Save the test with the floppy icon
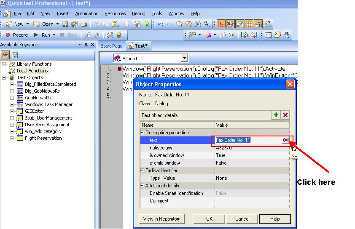The width and height of the screenshot is (355, 229). point(65,24)
